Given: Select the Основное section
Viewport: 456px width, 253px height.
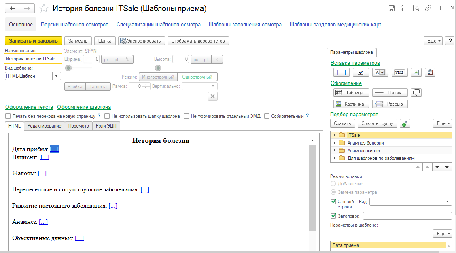Looking at the screenshot, I should tap(21, 24).
